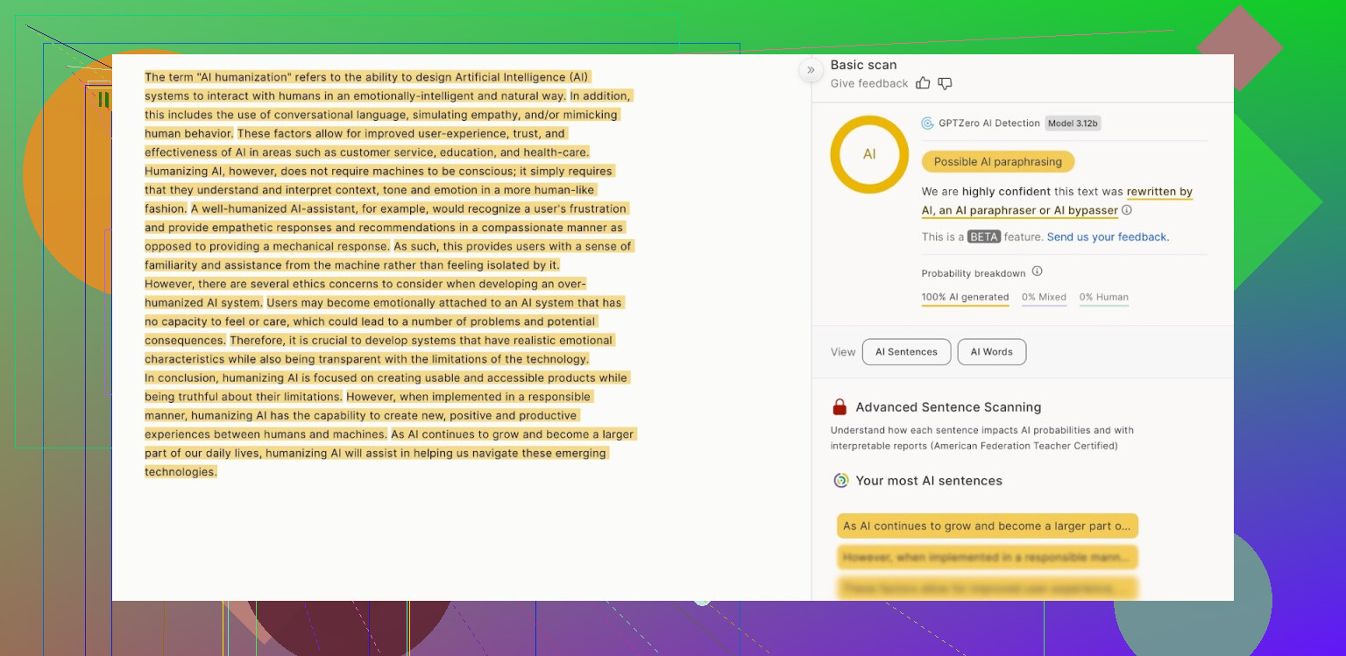Click info icon next to AI bypasser
The image size is (1346, 656).
[x=1127, y=210]
